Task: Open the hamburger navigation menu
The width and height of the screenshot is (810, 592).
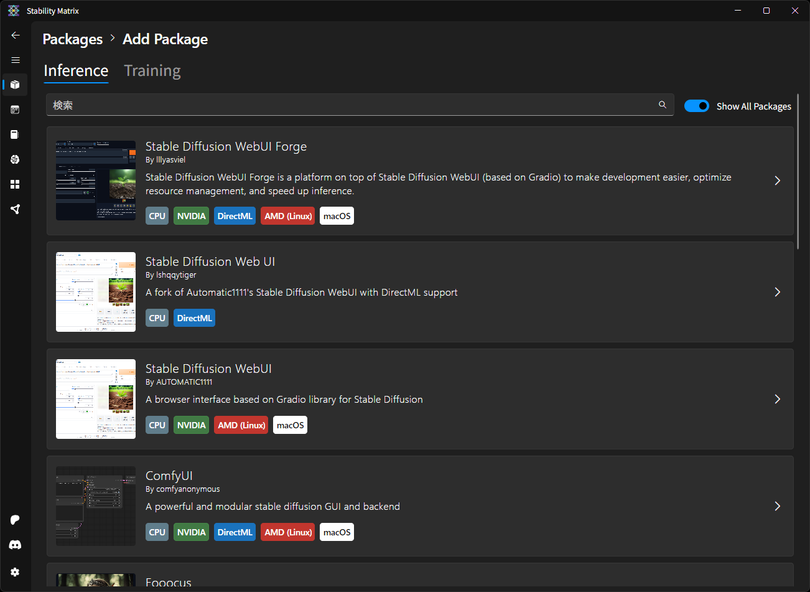Action: point(16,60)
